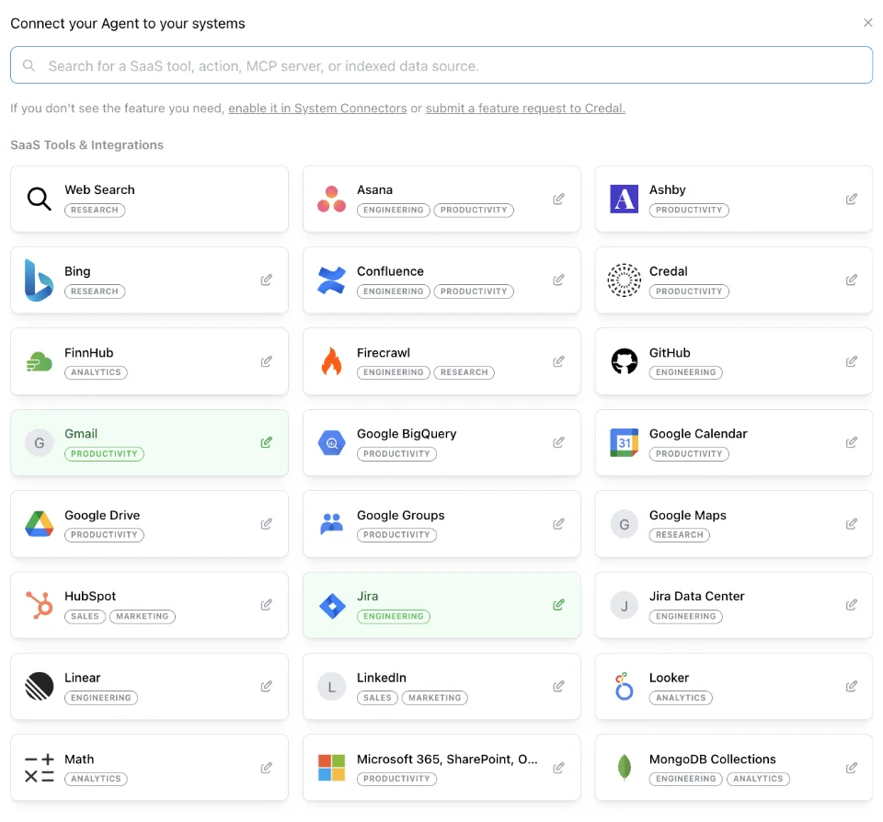Open the enable it in System Connectors link

pos(317,108)
